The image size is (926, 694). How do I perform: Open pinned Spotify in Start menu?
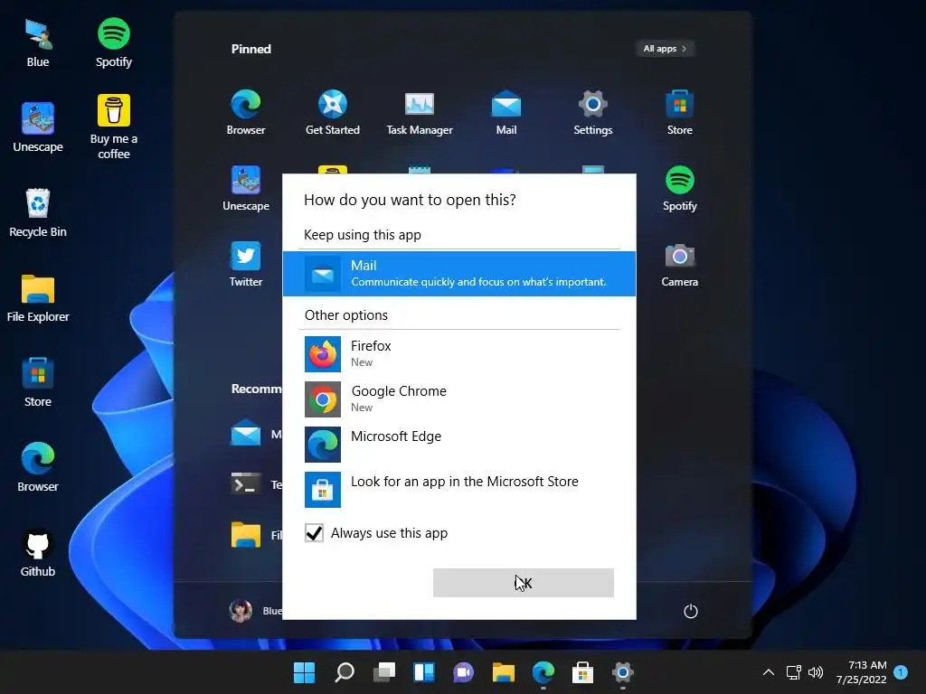pyautogui.click(x=680, y=189)
